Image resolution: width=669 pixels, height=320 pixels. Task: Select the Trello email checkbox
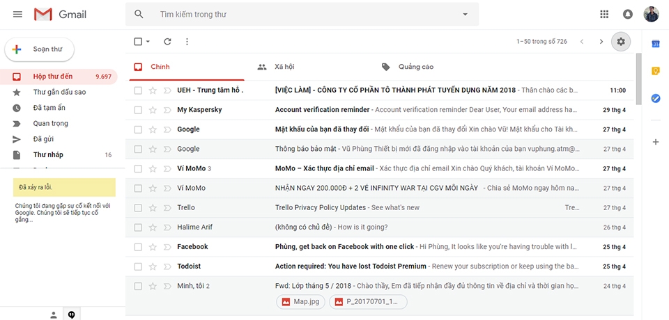138,208
